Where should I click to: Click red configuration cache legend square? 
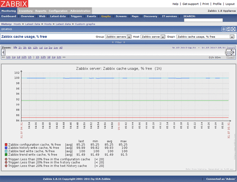coord(6,145)
